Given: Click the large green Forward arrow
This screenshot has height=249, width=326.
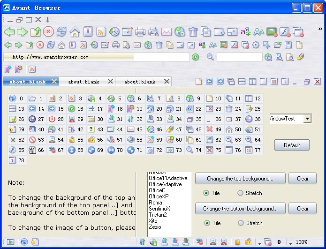Looking at the screenshot, I should click(22, 32).
